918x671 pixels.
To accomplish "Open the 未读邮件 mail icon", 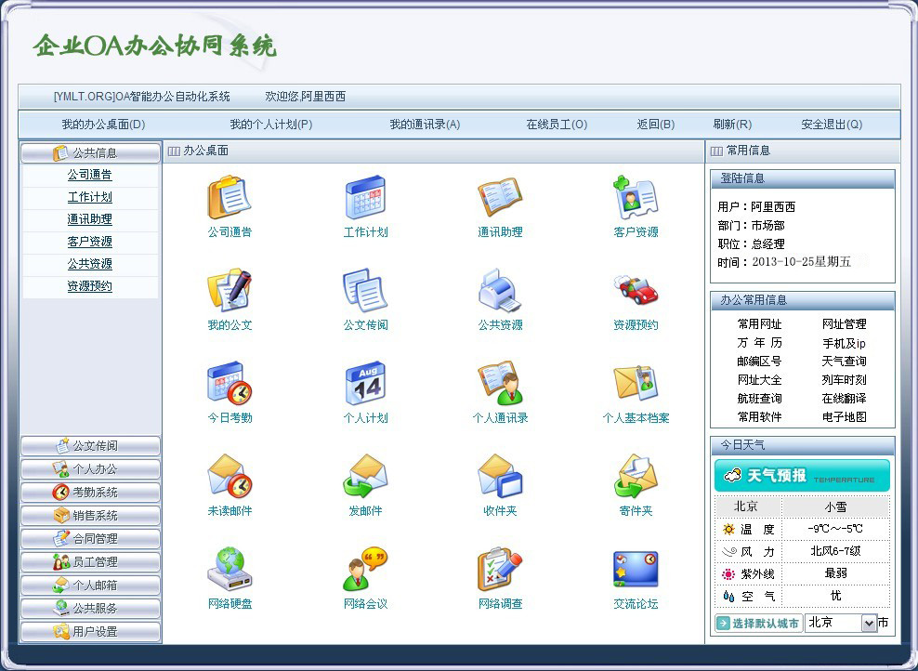I will coord(229,477).
